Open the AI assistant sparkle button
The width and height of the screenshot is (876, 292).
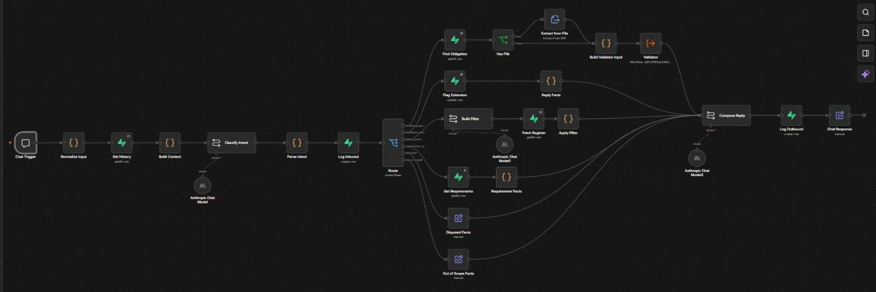coord(866,74)
